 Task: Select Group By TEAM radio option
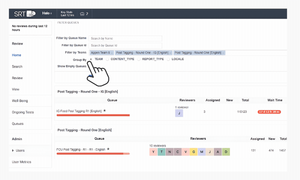pos(91,59)
